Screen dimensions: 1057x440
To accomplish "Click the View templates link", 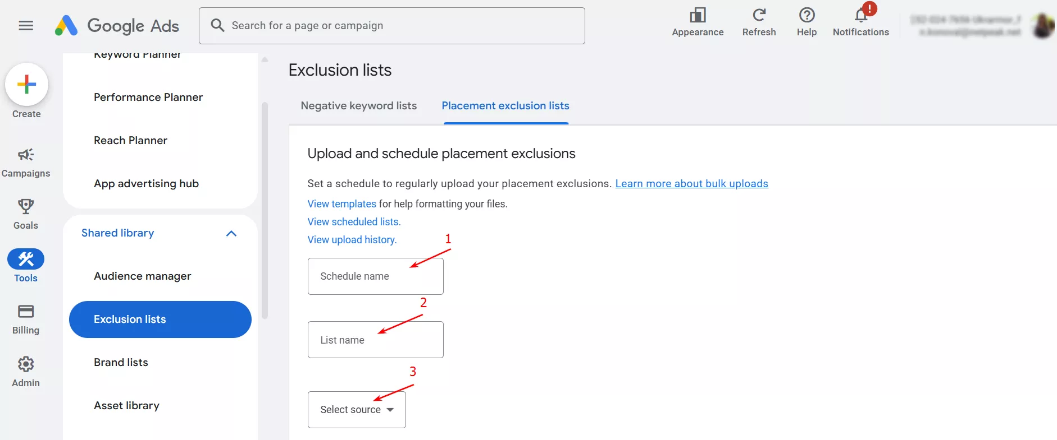I will pos(341,204).
